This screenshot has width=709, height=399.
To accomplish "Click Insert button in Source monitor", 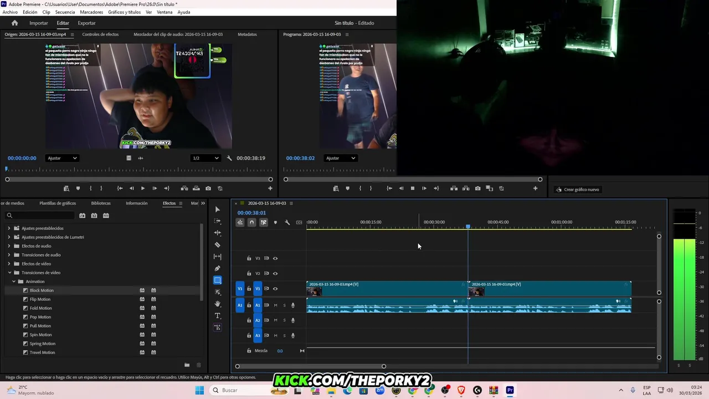I will 184,188.
